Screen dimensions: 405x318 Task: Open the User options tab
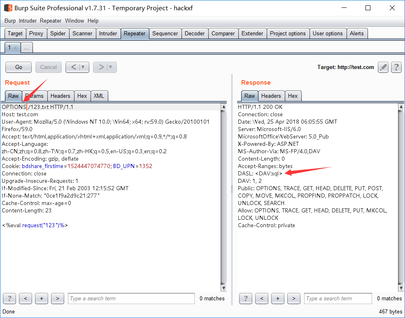(328, 34)
